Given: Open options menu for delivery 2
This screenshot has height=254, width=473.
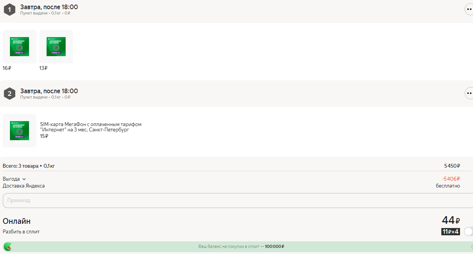Looking at the screenshot, I should pyautogui.click(x=469, y=93).
